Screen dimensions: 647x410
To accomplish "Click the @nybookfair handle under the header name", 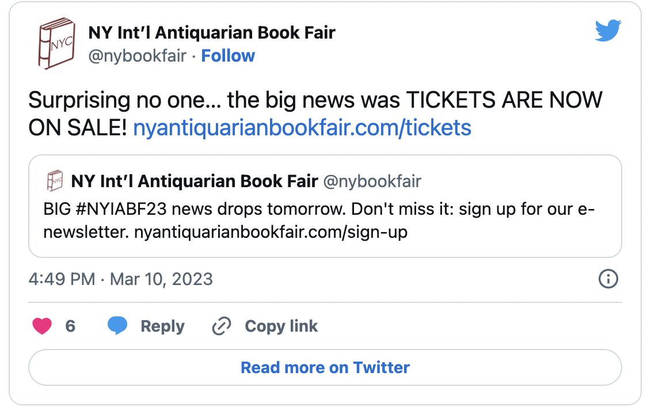I will click(136, 56).
